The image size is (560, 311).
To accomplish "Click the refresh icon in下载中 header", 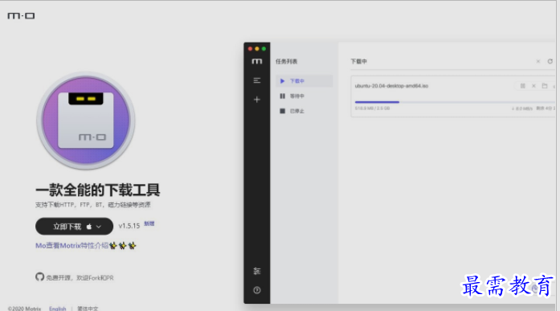I will pos(550,61).
